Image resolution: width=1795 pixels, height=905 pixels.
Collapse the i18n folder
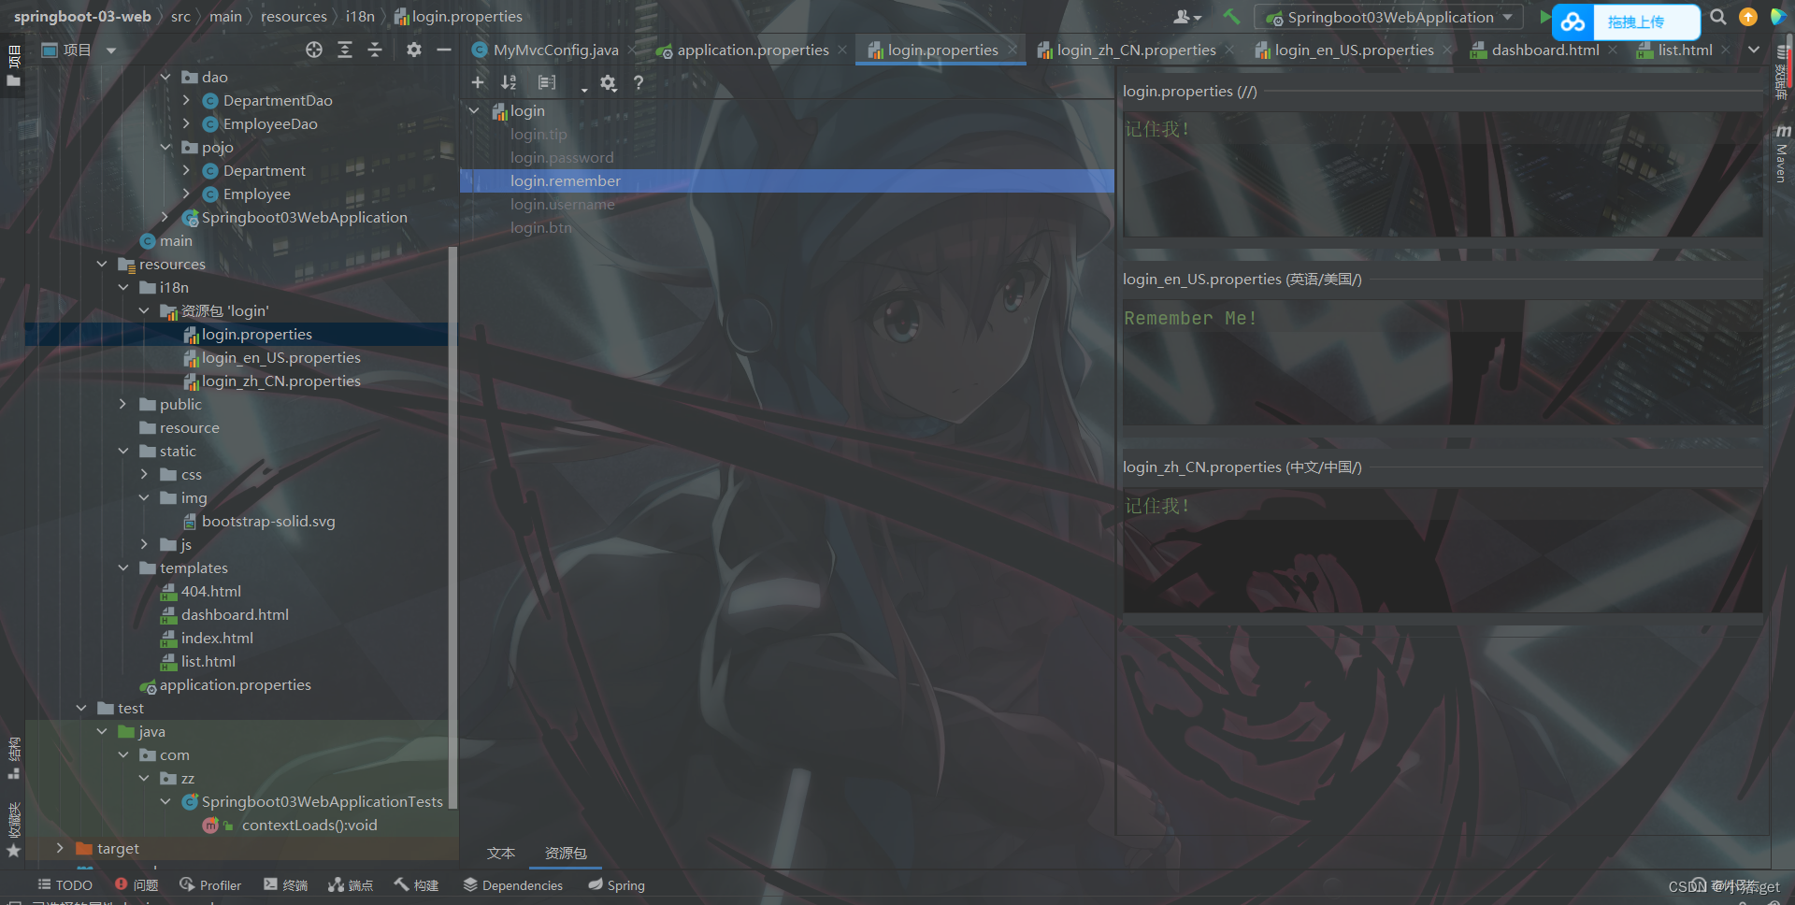click(x=123, y=287)
